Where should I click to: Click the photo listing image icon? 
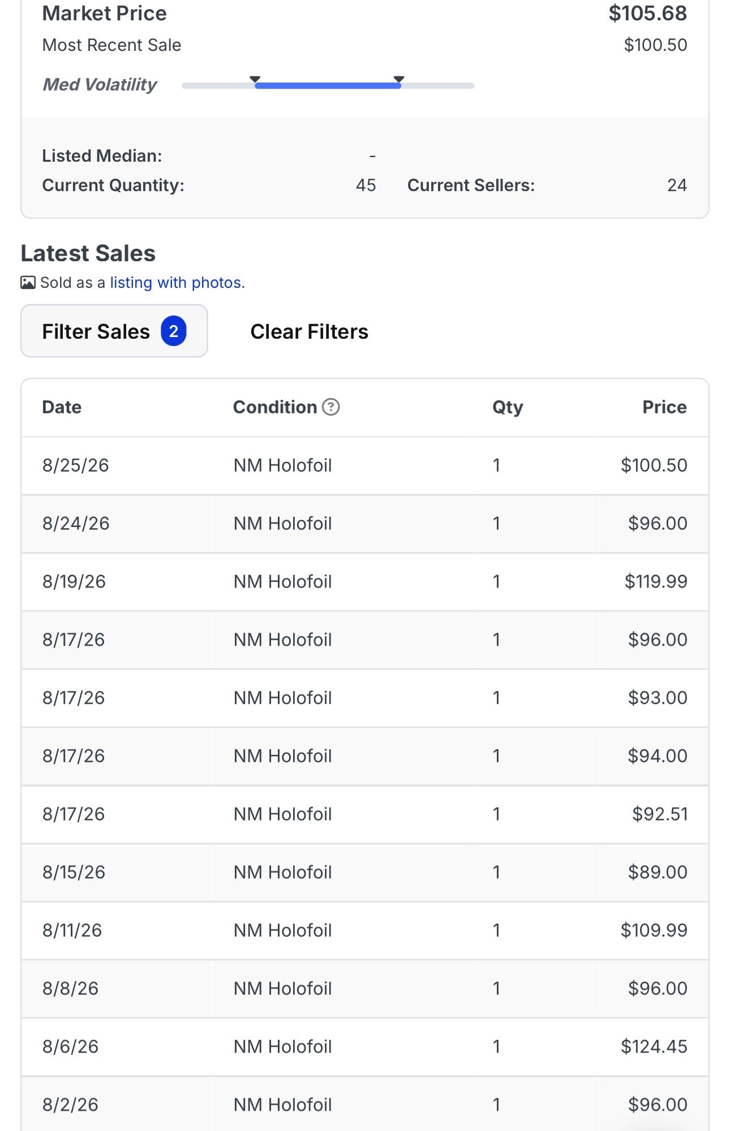28,282
